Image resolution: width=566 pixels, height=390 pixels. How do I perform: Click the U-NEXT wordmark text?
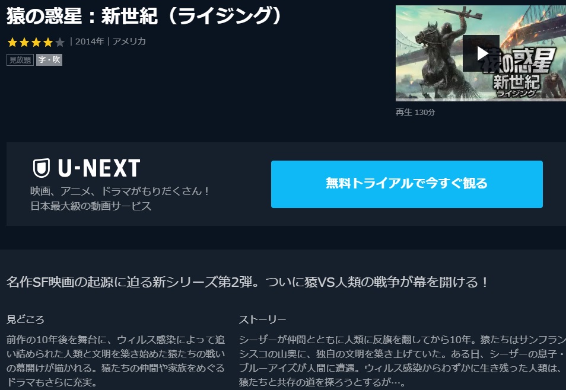(x=99, y=168)
